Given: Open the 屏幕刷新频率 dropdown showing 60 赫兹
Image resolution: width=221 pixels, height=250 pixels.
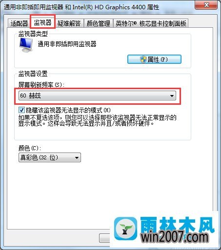Looking at the screenshot, I should tap(97, 96).
